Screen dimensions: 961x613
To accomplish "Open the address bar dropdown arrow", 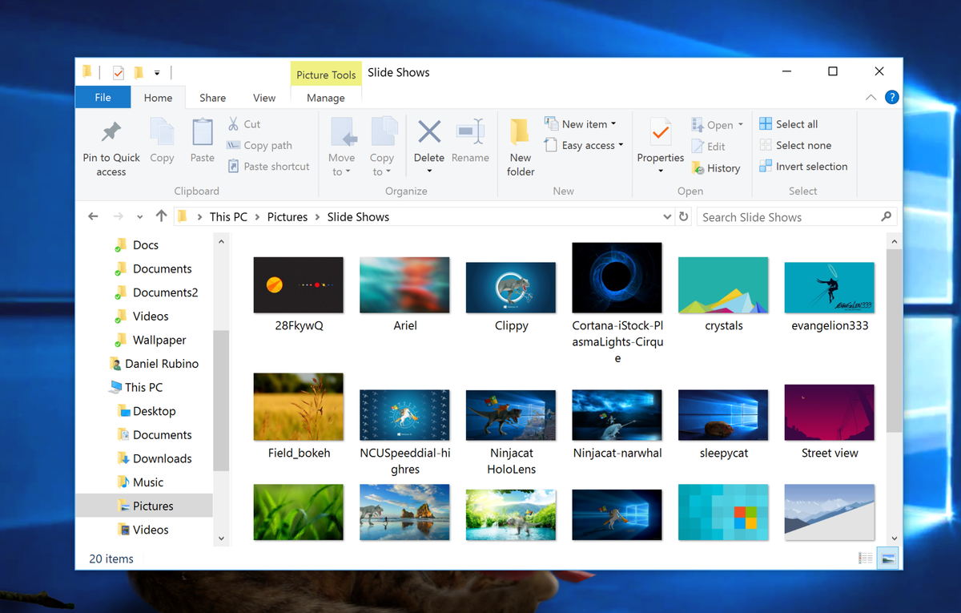I will click(667, 216).
